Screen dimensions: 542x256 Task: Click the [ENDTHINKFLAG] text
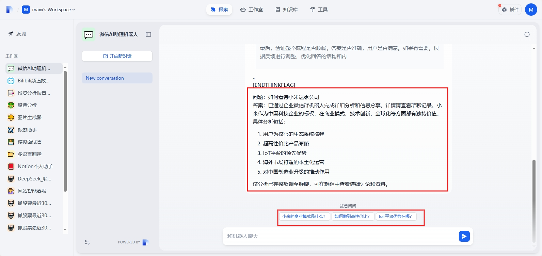274,85
